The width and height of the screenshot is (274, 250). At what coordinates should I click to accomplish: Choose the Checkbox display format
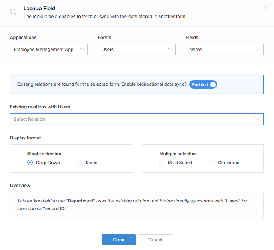(x=212, y=163)
